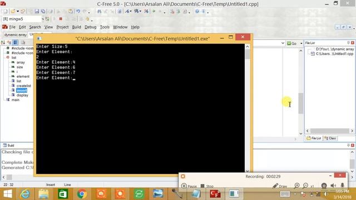Close the File List panel
The width and height of the screenshot is (356, 200).
coord(353,43)
